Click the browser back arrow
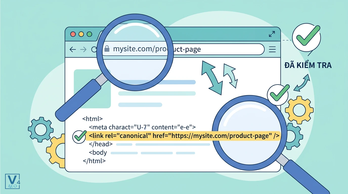The width and height of the screenshot is (348, 194). (73, 50)
